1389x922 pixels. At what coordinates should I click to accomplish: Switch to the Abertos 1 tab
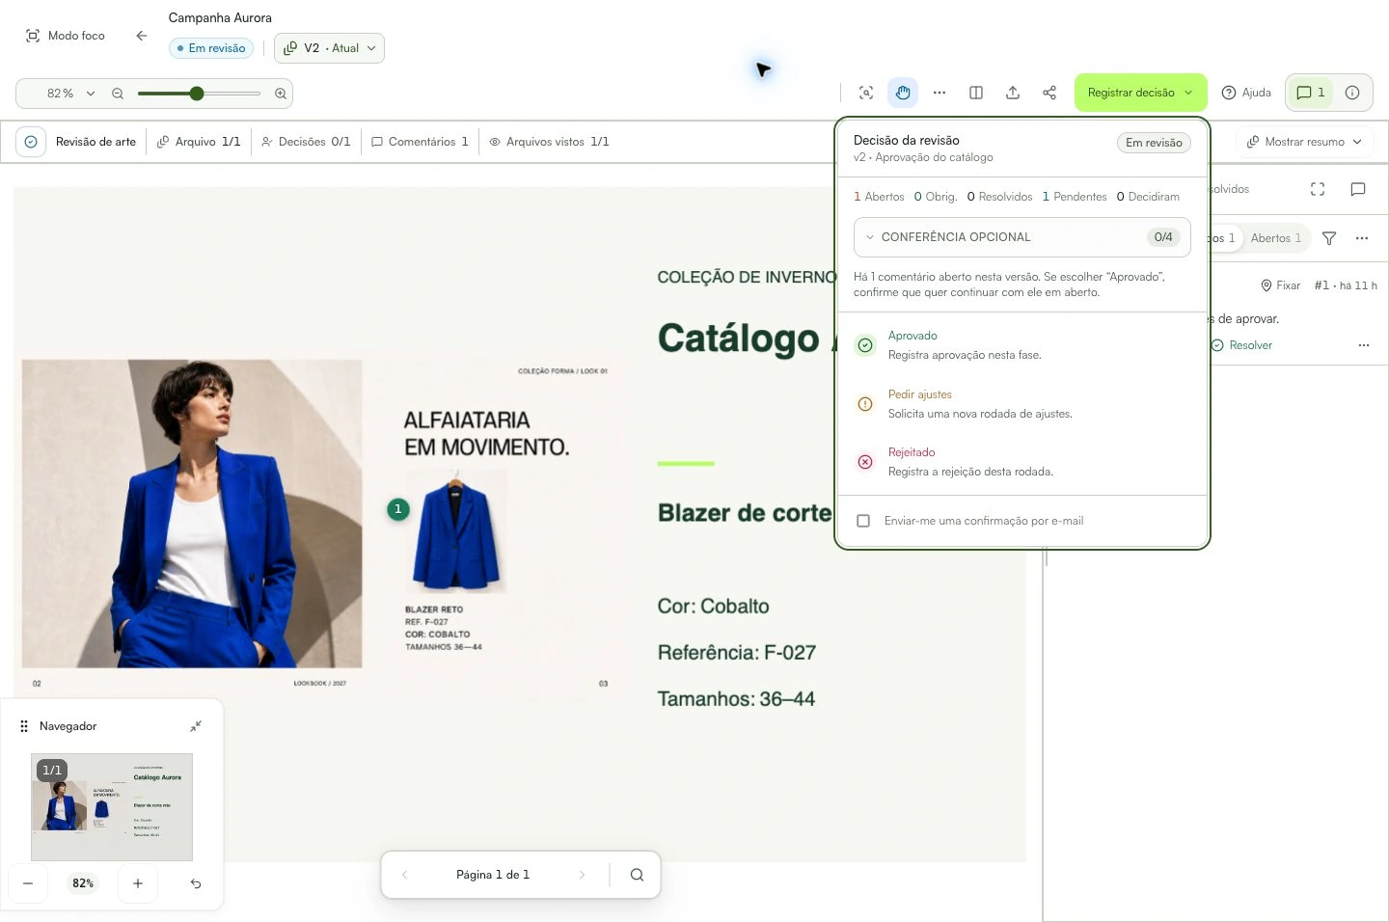point(1275,238)
